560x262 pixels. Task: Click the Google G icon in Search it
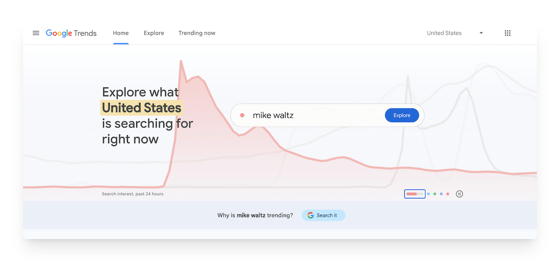pos(311,215)
